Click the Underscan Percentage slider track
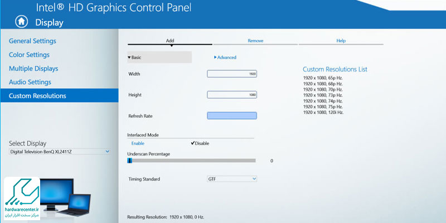The height and width of the screenshot is (223, 446). (x=191, y=161)
